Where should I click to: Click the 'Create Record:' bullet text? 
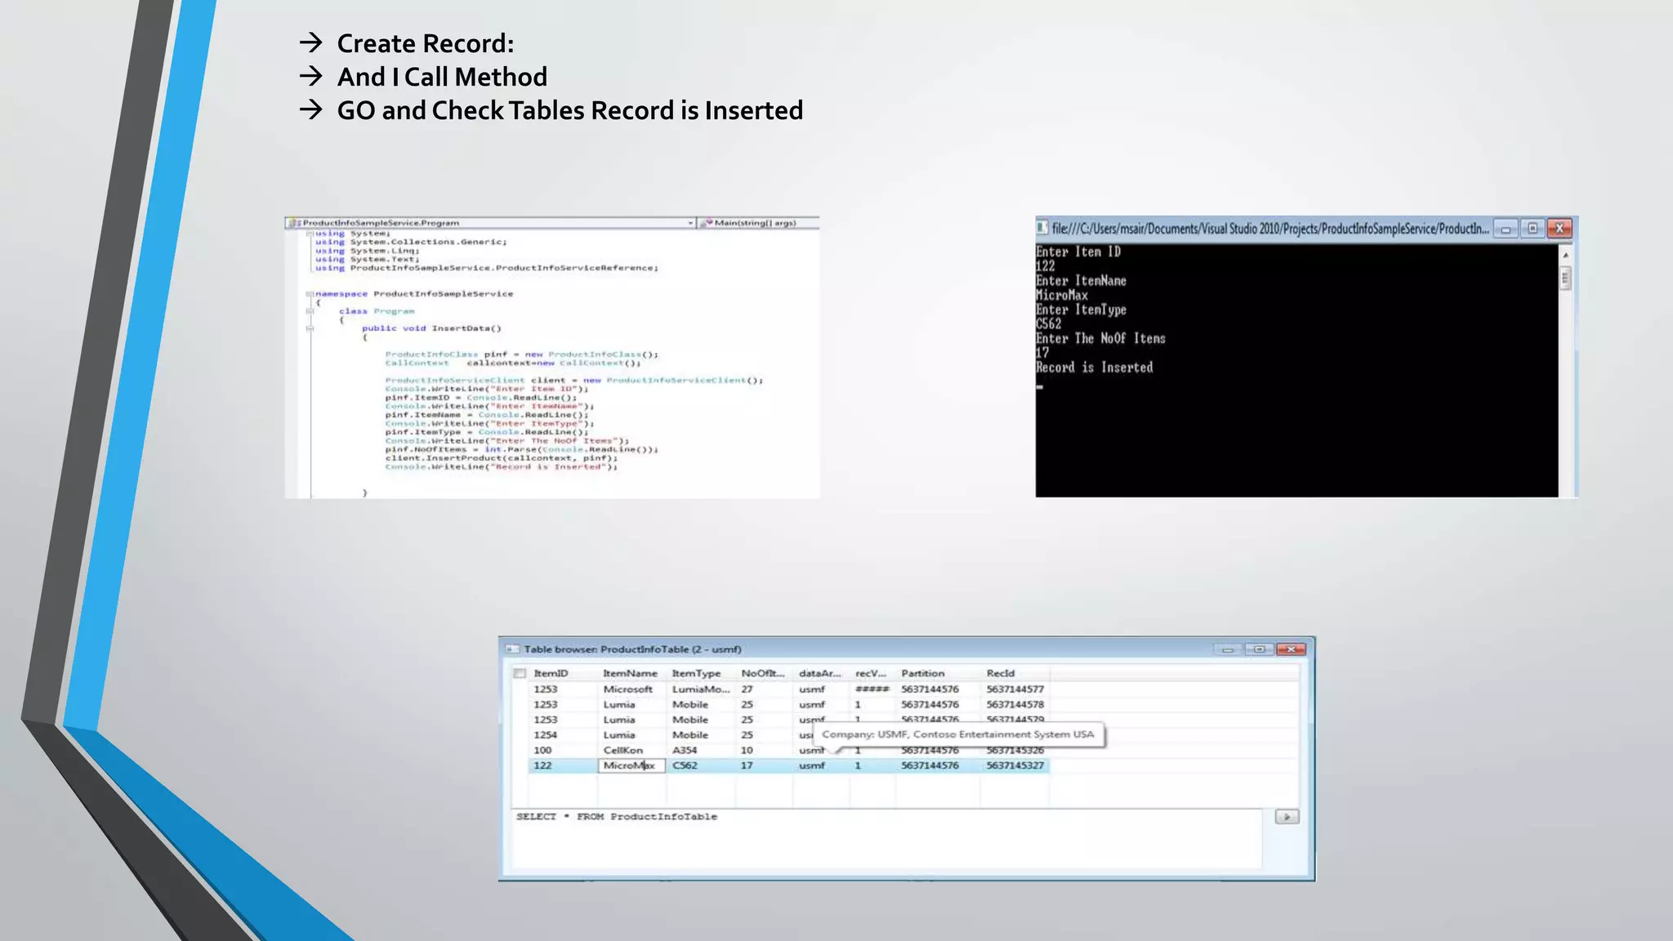tap(426, 43)
